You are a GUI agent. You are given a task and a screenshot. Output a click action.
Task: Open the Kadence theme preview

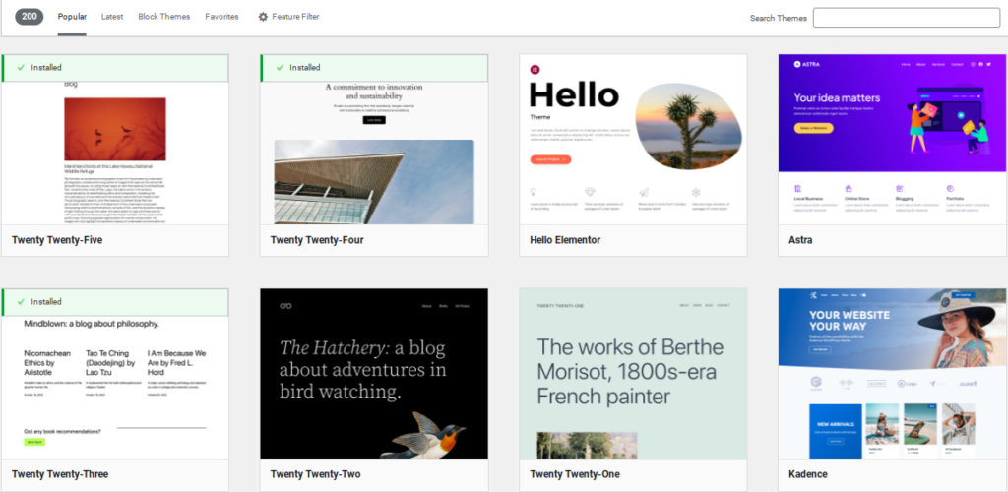click(x=893, y=374)
